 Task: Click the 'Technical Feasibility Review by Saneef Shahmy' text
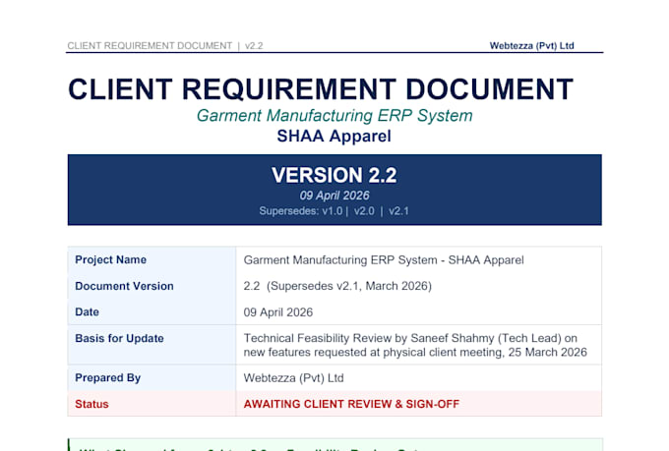click(x=369, y=338)
